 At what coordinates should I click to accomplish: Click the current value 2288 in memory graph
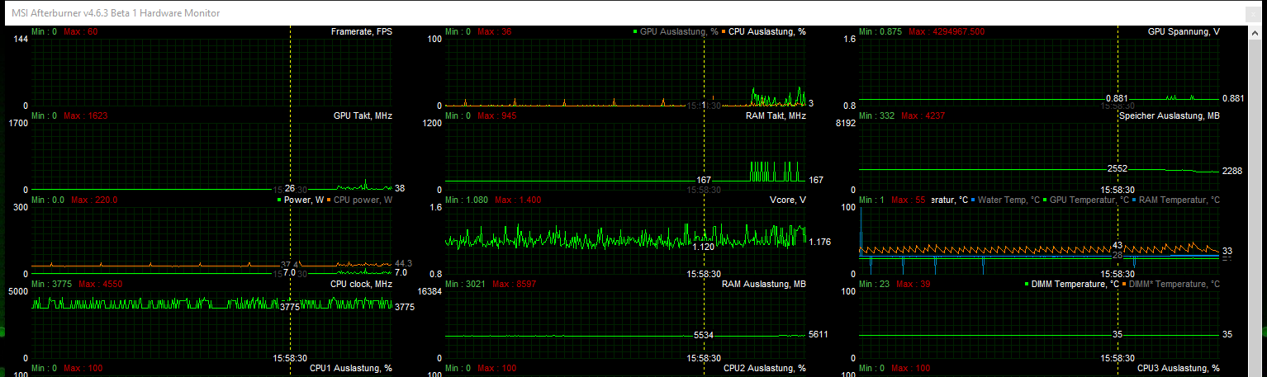click(x=1232, y=172)
